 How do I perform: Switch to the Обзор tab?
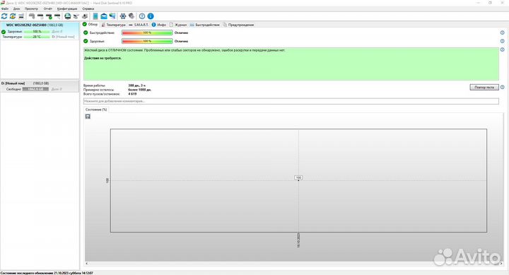(x=90, y=24)
